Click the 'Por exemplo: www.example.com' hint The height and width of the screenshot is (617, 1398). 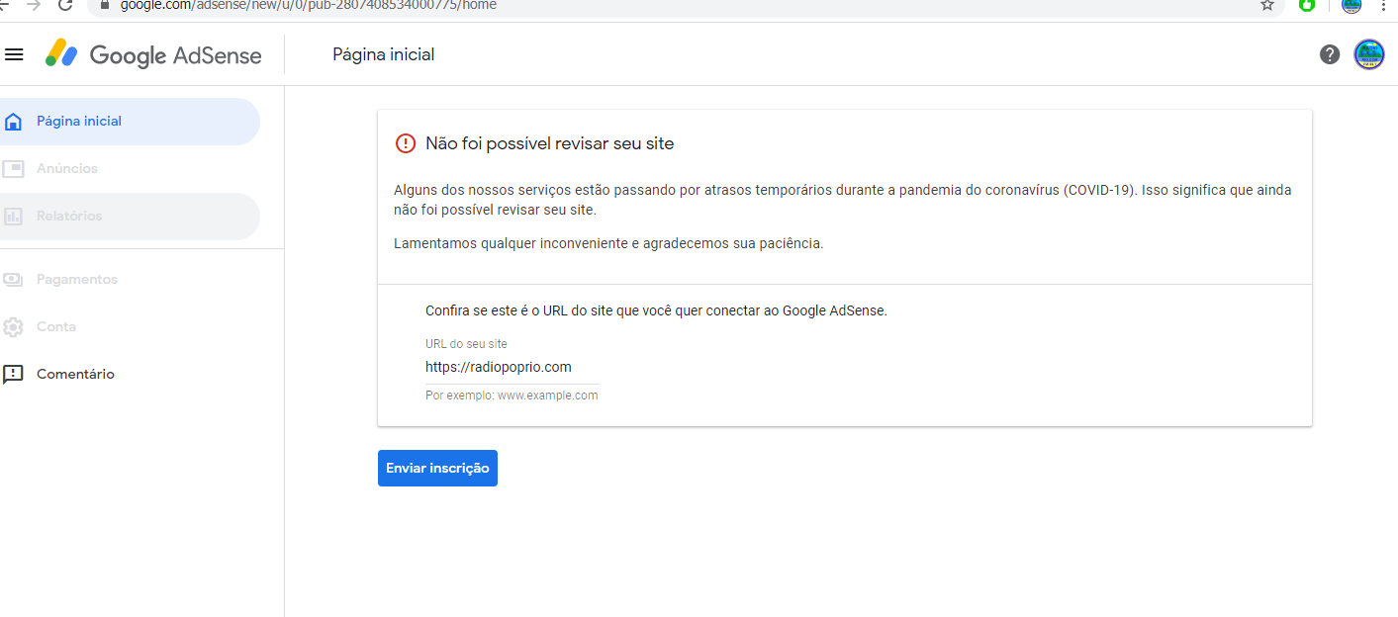[512, 396]
